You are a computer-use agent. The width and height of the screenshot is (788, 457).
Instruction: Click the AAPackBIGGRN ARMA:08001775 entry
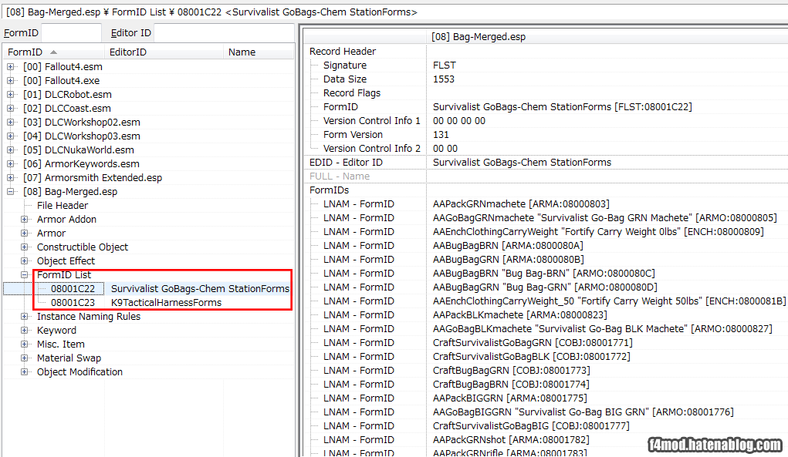pyautogui.click(x=509, y=398)
